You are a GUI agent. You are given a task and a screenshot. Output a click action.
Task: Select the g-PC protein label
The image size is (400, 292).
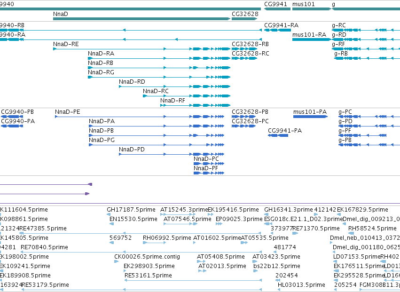coord(345,112)
